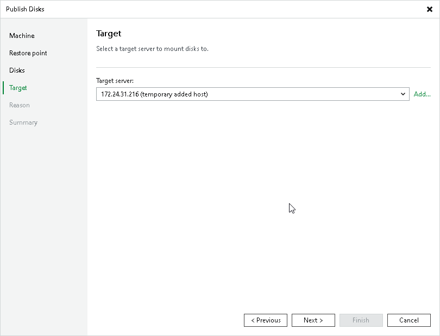Proceed with the Next button
The image size is (440, 336).
(x=313, y=320)
